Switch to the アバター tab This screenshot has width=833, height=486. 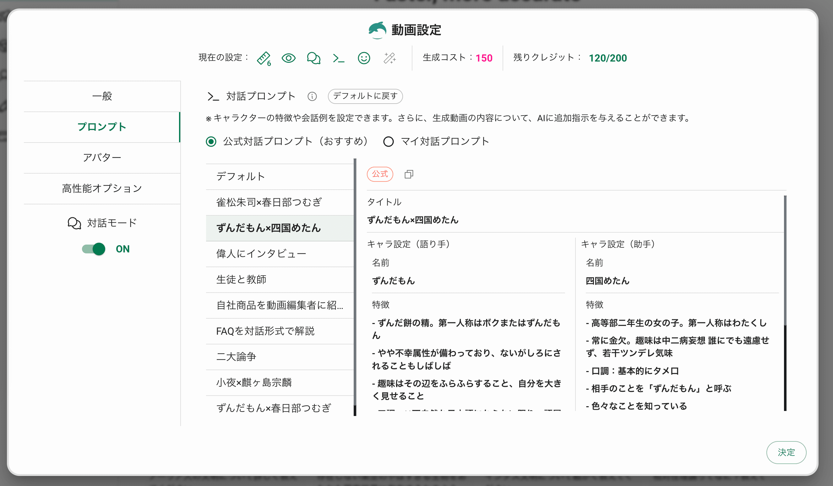pyautogui.click(x=102, y=158)
